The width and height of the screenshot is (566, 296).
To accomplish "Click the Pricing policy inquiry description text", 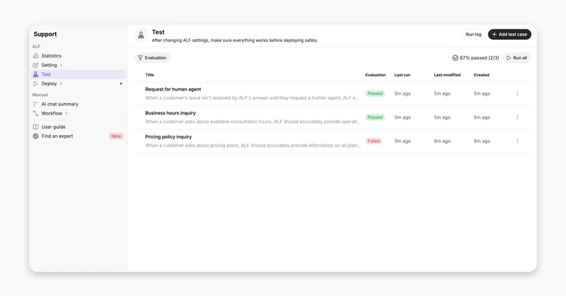I will point(253,145).
